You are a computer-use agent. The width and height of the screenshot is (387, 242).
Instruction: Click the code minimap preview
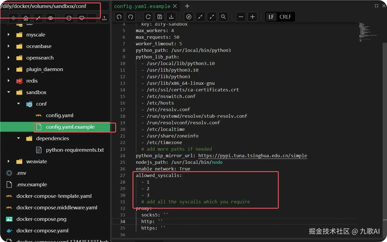pos(368,32)
